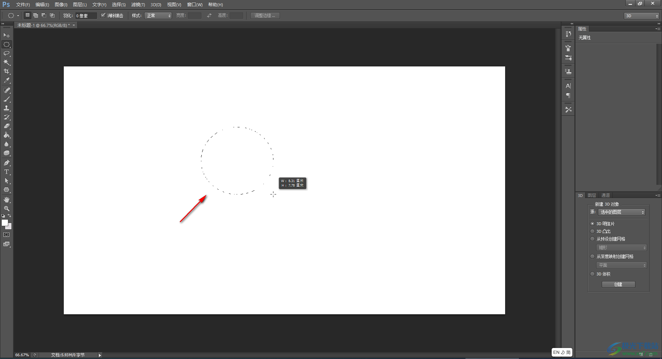Open the Paragraph panel icon
This screenshot has width=662, height=359.
pos(568,95)
